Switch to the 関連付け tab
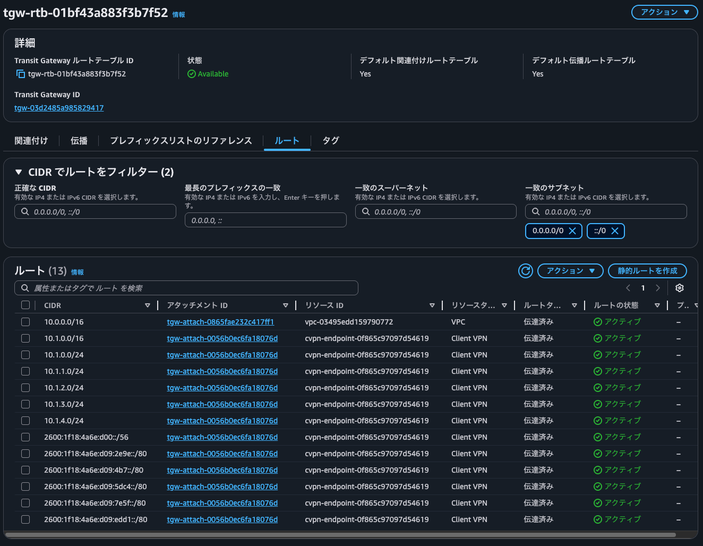This screenshot has height=546, width=703. pos(31,141)
